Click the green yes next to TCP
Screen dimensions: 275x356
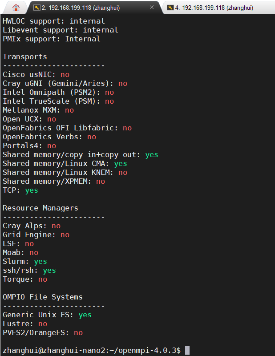[x=32, y=190]
